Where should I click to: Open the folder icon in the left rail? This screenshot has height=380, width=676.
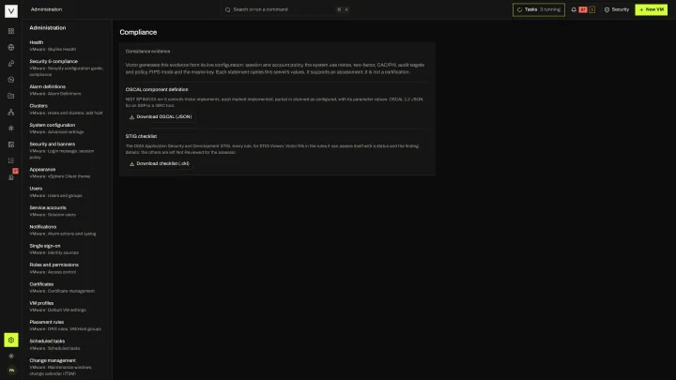click(x=11, y=96)
